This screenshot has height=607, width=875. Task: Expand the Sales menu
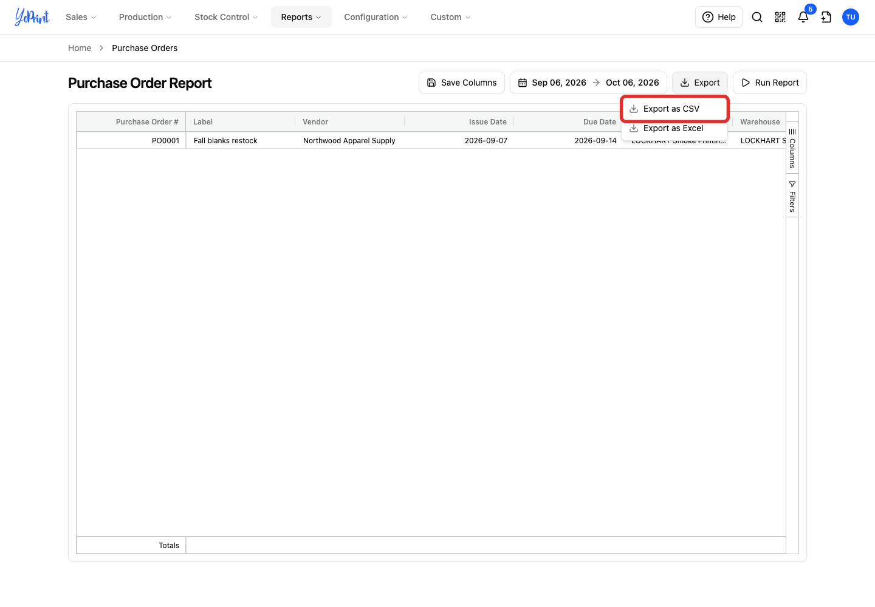(81, 17)
